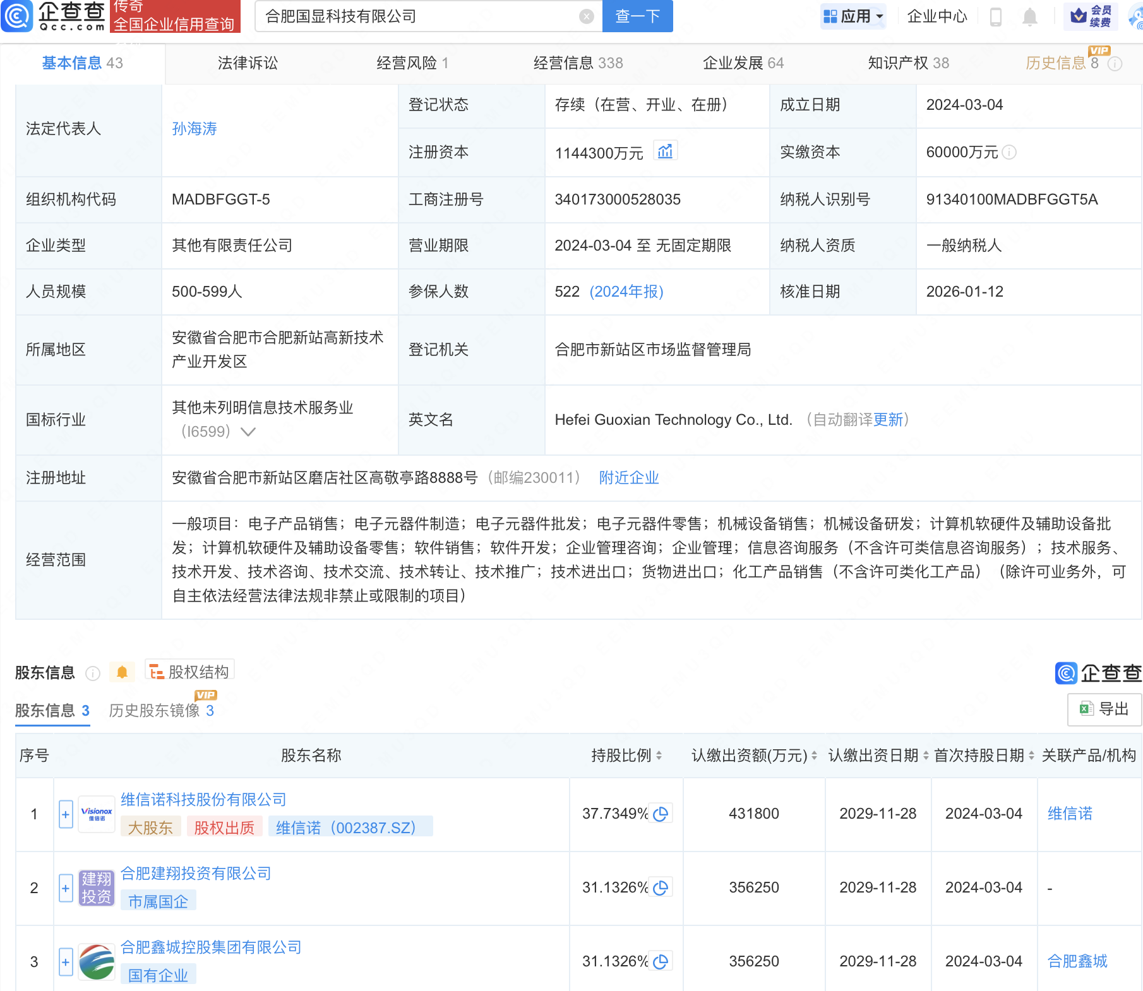Image resolution: width=1143 pixels, height=991 pixels.
Task: Click the shareholder alert bell icon
Action: coord(123,672)
